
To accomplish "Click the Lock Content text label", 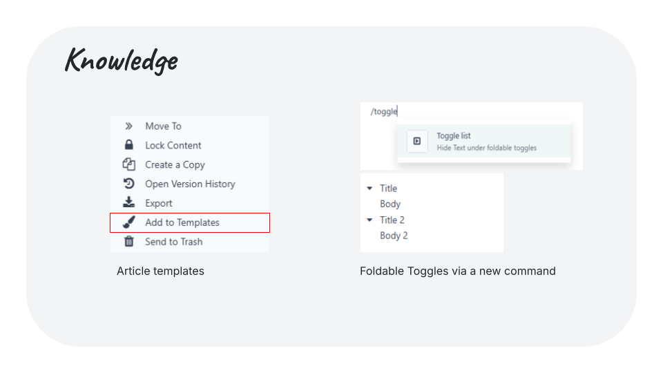I will [173, 145].
